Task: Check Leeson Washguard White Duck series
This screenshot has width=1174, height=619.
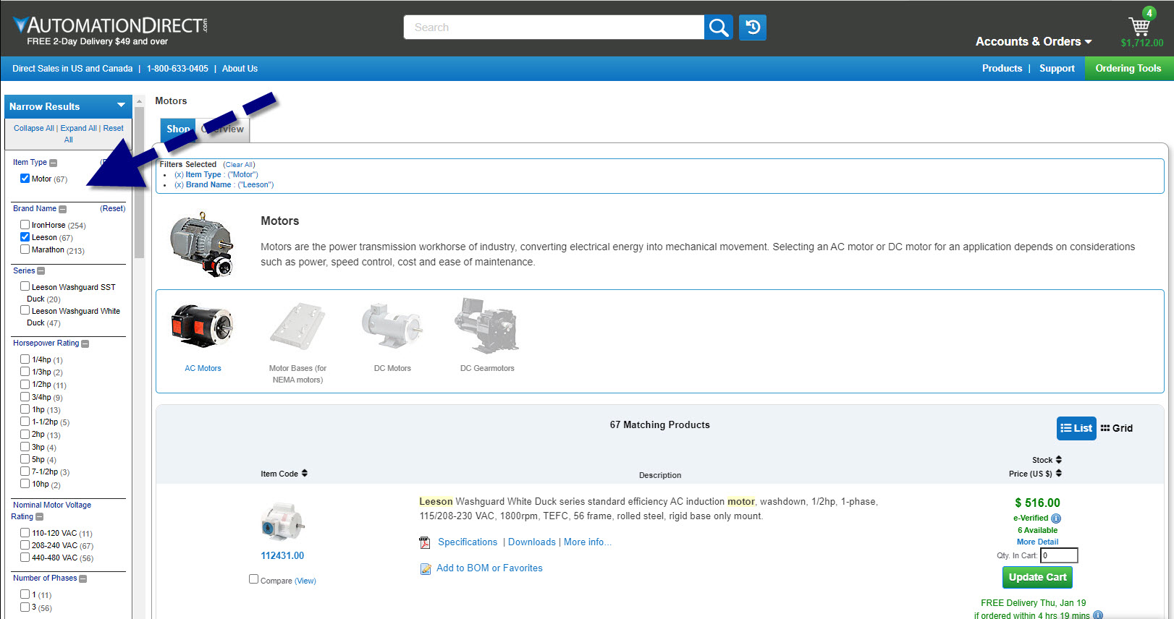Action: point(25,310)
